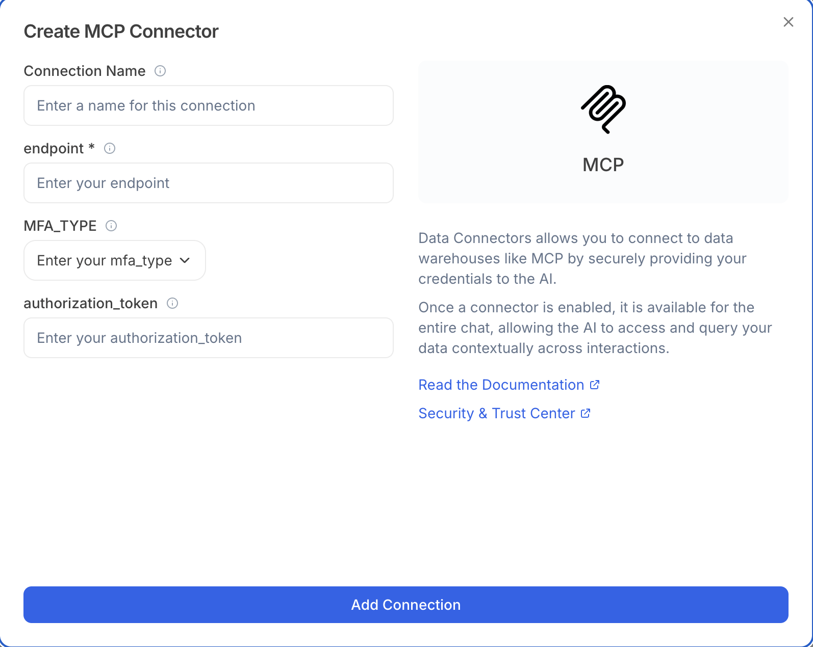The height and width of the screenshot is (647, 813).
Task: Click the Create MCP Connector title
Action: click(121, 31)
